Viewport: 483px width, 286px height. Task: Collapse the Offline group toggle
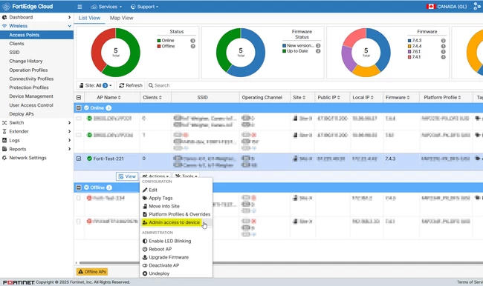pyautogui.click(x=79, y=187)
